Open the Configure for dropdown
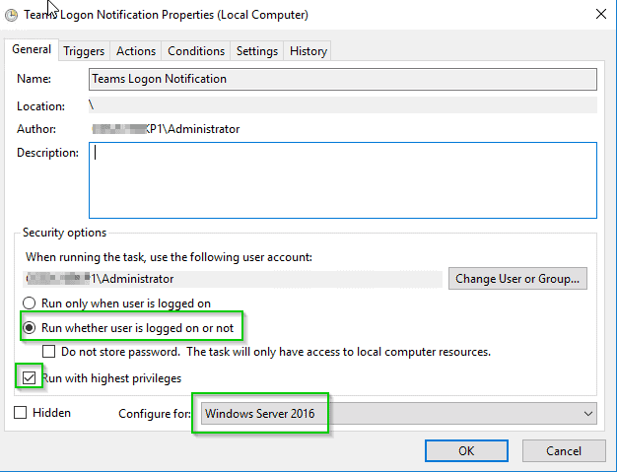The image size is (617, 472). tap(398, 414)
